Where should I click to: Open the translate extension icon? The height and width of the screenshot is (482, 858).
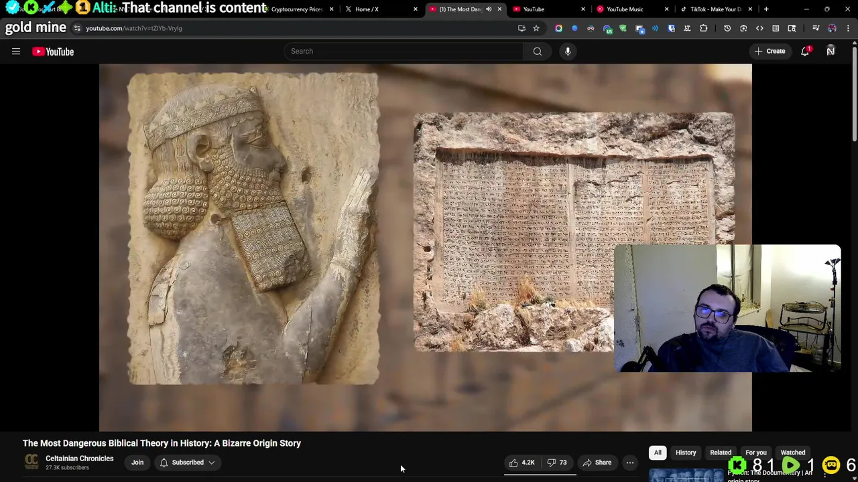point(687,28)
